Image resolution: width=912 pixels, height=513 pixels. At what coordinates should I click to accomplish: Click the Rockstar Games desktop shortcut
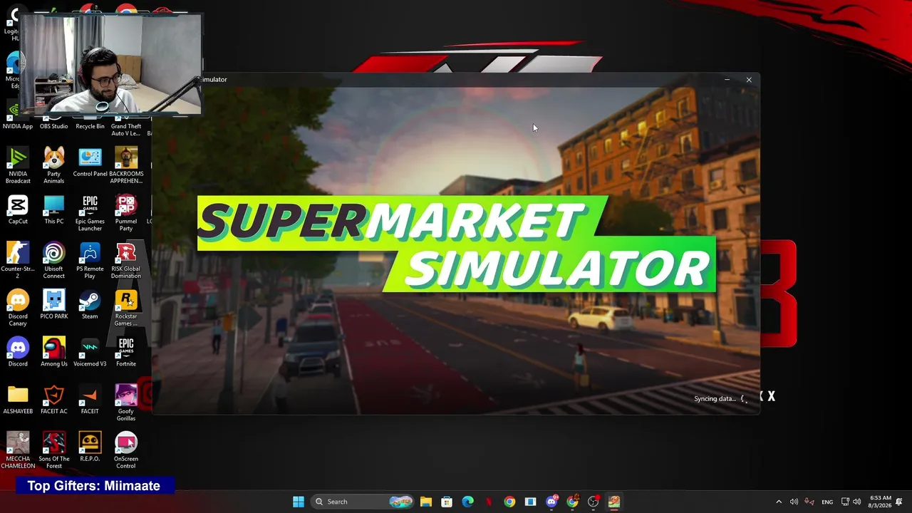[x=126, y=308]
